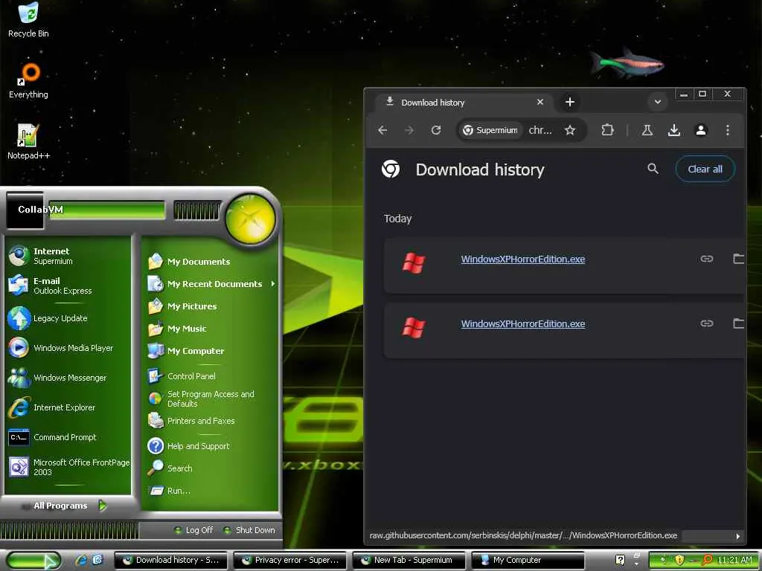Image resolution: width=762 pixels, height=571 pixels.
Task: Open Microsoft Office FrontPage 2003
Action: [68, 467]
